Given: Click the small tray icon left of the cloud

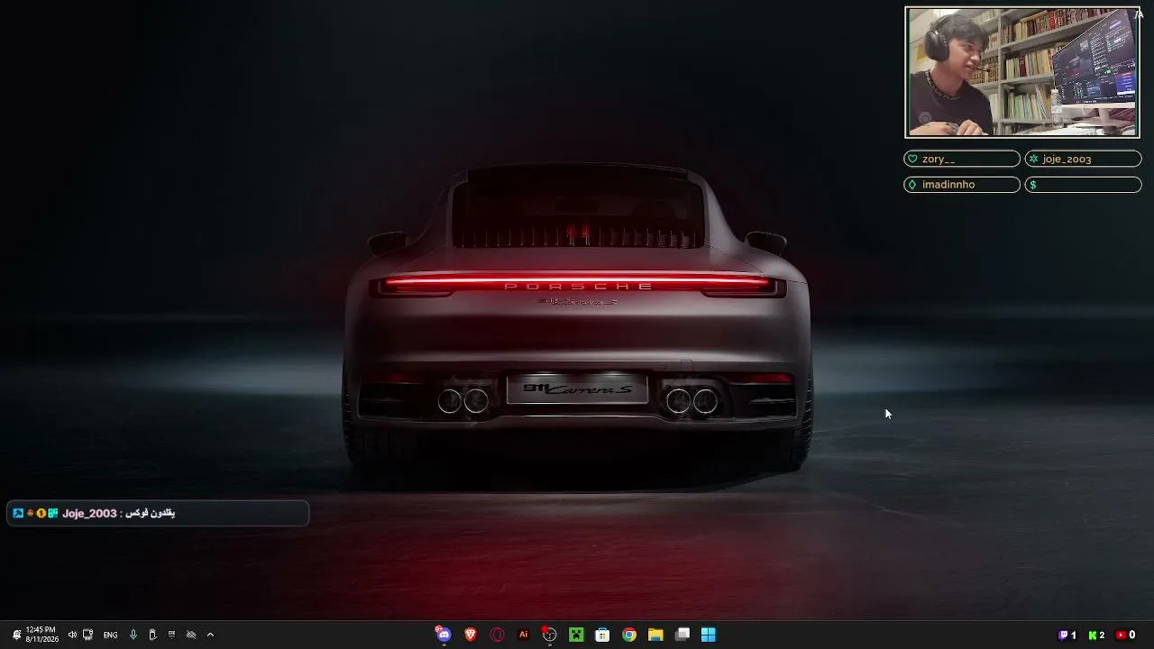Looking at the screenshot, I should point(171,635).
